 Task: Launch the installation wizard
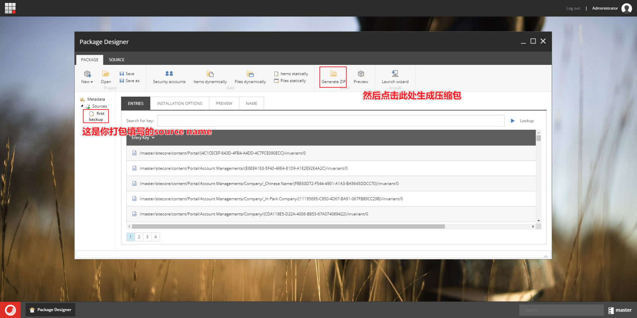click(395, 77)
